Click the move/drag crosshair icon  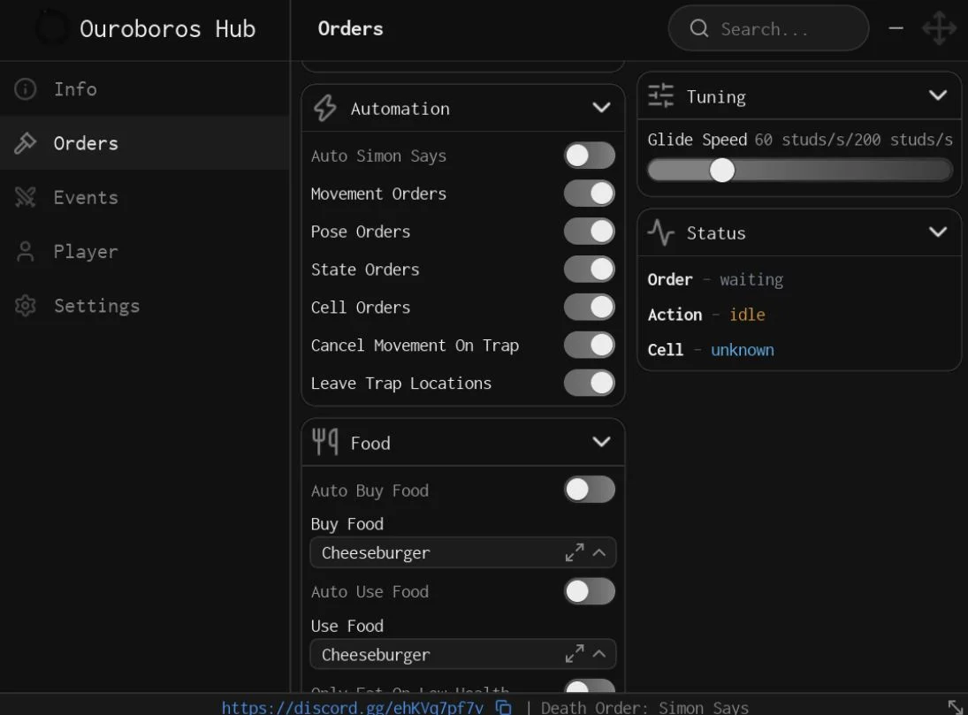[x=939, y=28]
